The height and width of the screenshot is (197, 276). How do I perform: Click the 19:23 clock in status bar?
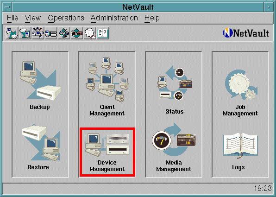[x=263, y=188]
